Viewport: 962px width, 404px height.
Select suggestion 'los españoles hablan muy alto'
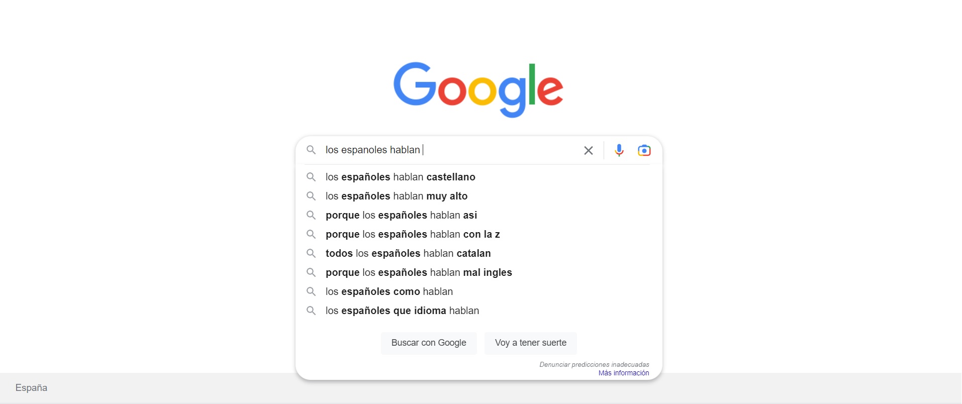click(397, 196)
